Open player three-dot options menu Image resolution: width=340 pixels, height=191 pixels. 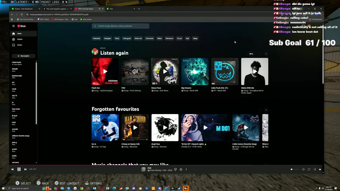coord(186,169)
